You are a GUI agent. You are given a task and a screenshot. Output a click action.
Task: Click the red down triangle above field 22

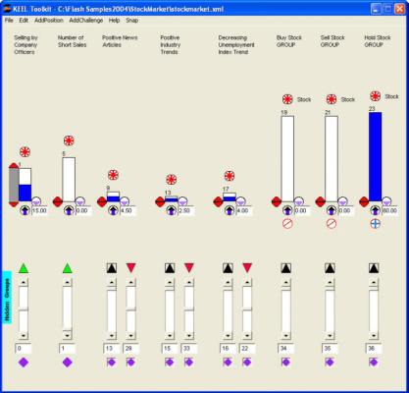[247, 268]
